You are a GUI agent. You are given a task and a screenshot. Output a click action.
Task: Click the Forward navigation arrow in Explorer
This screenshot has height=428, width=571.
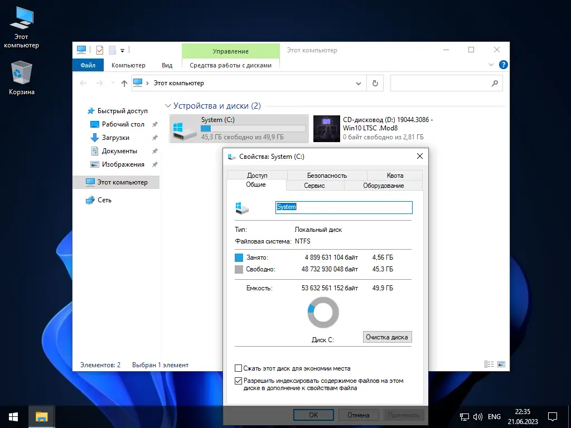pyautogui.click(x=99, y=84)
